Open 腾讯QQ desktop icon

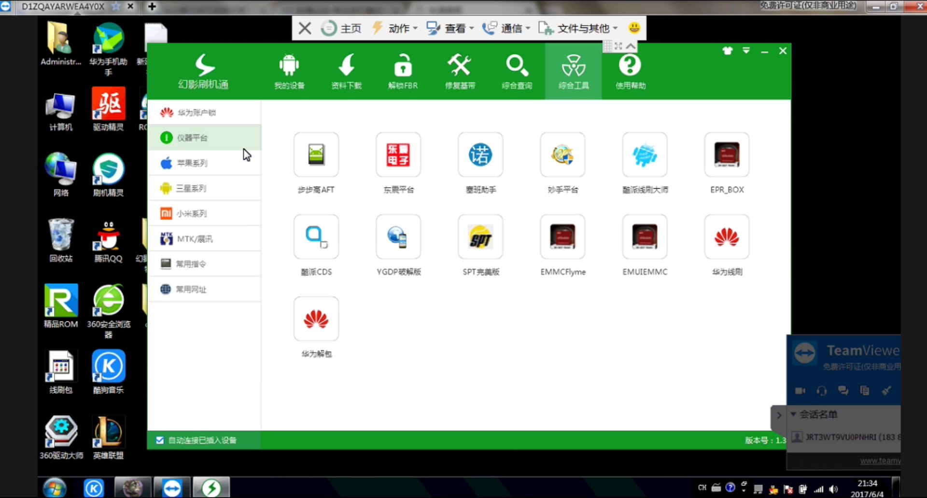click(108, 241)
